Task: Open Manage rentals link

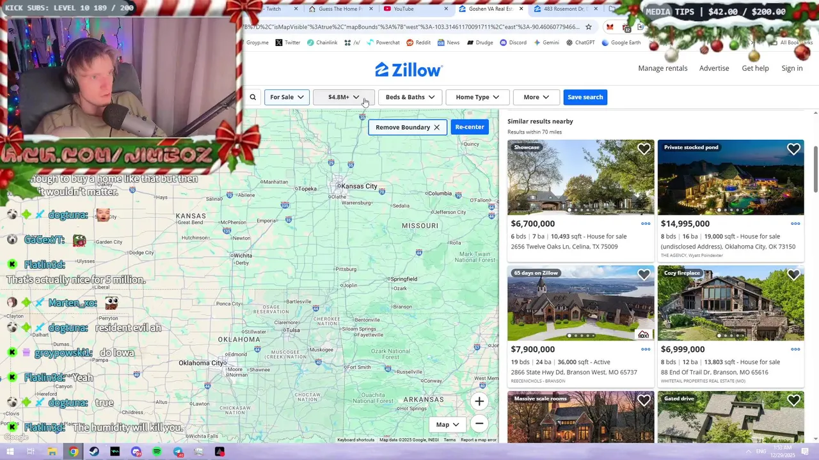Action: [x=663, y=68]
